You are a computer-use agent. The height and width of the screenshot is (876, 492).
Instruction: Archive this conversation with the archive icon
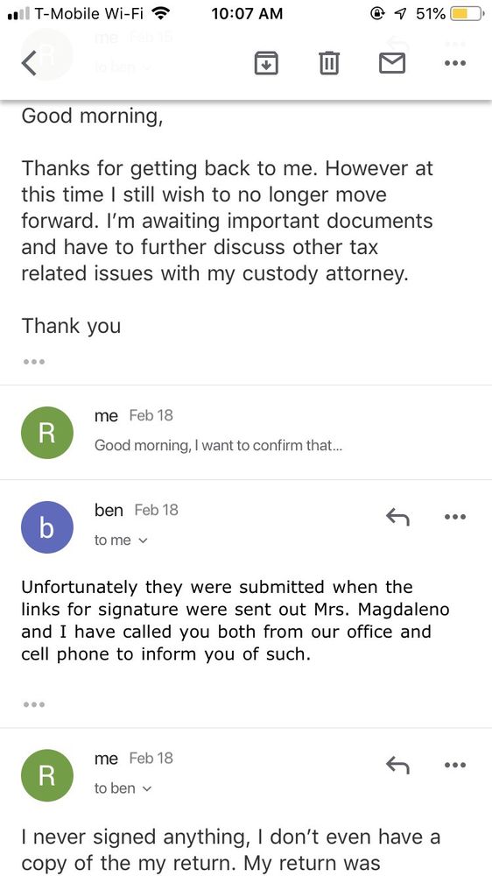pyautogui.click(x=266, y=62)
